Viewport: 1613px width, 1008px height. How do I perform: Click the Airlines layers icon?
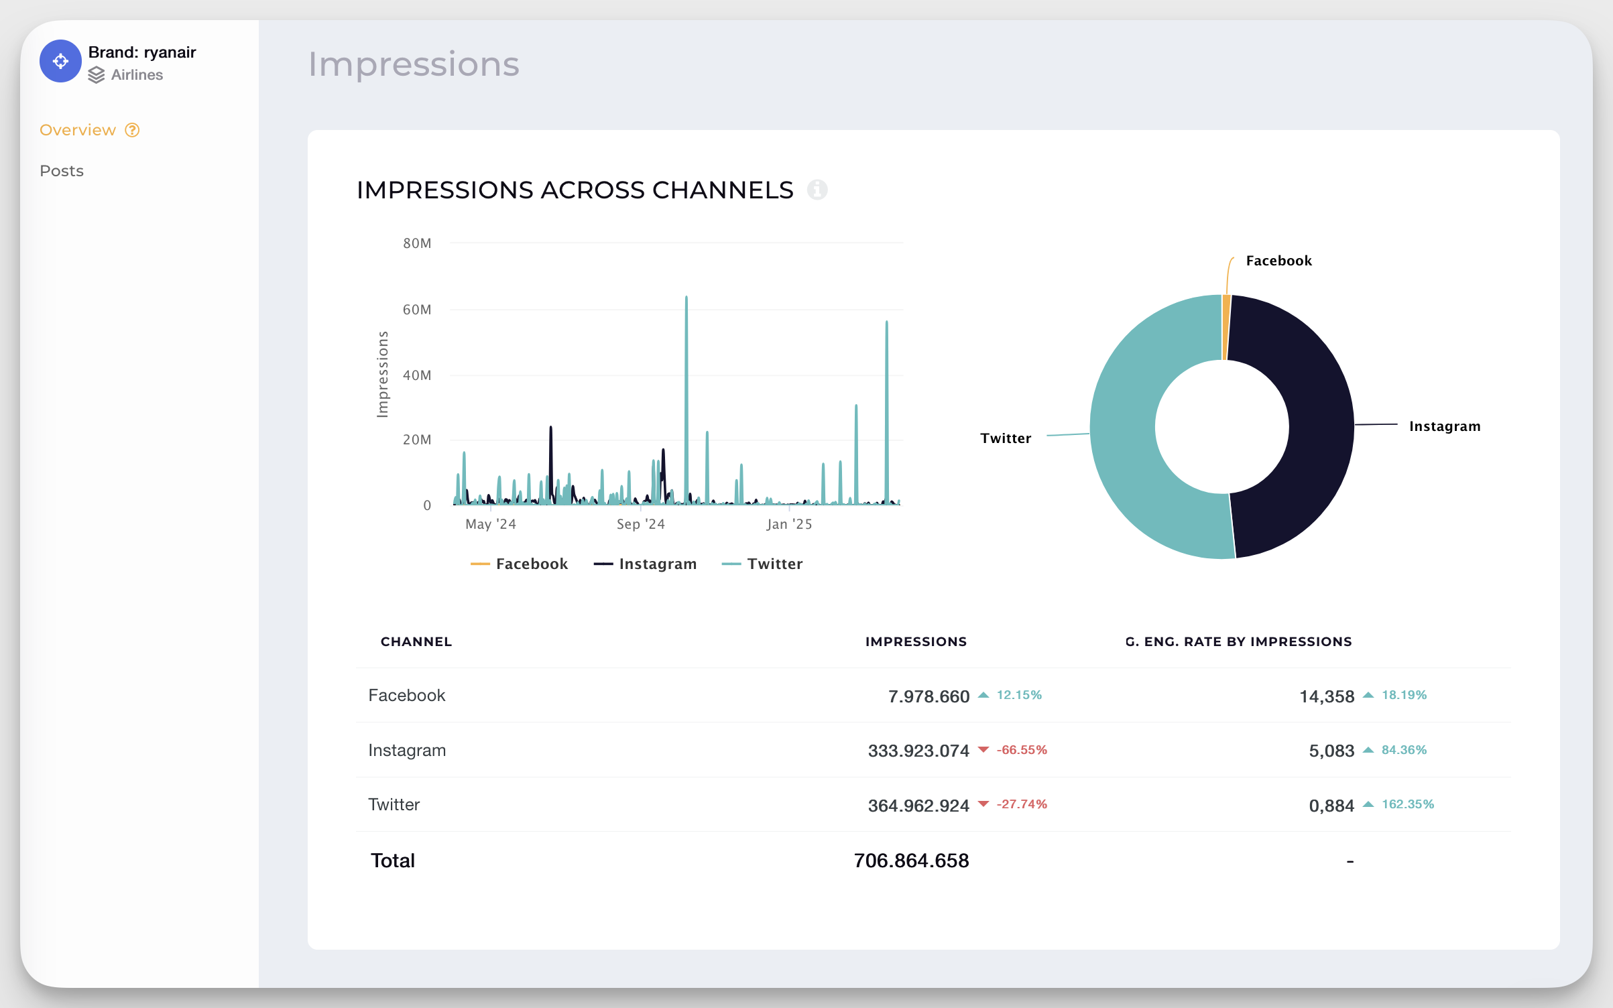point(97,75)
